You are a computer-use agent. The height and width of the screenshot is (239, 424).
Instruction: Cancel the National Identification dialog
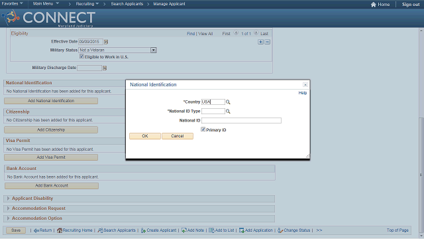pos(178,136)
